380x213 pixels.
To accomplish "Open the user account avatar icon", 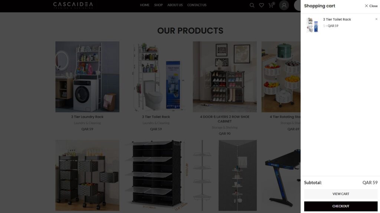I will click(284, 5).
